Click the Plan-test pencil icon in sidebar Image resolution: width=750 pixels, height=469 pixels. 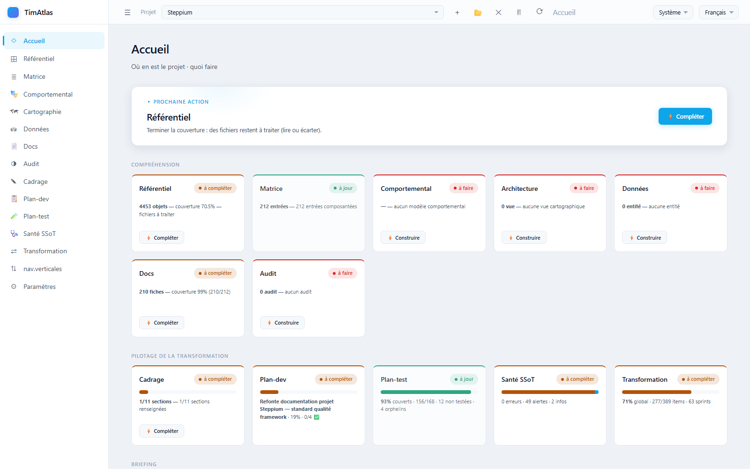coord(14,216)
